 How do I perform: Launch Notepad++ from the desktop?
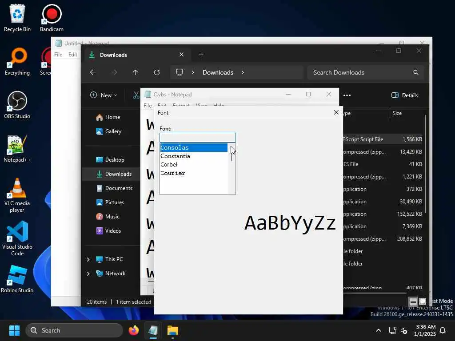point(17,148)
